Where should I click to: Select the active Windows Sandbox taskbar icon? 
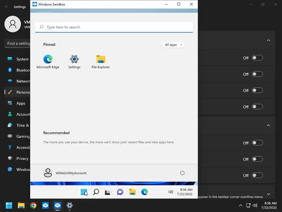click(58, 205)
